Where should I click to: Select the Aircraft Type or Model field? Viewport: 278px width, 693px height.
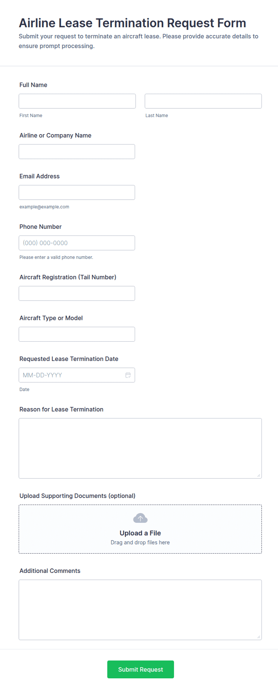pyautogui.click(x=77, y=334)
